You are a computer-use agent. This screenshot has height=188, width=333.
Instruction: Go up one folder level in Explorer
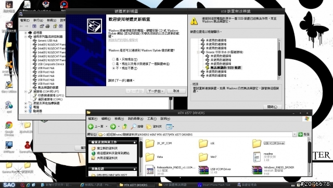coord(125,127)
